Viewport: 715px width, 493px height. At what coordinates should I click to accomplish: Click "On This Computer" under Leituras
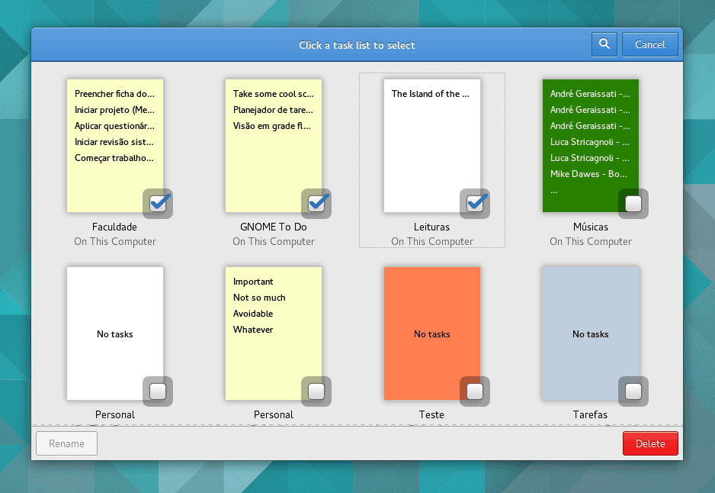click(432, 241)
